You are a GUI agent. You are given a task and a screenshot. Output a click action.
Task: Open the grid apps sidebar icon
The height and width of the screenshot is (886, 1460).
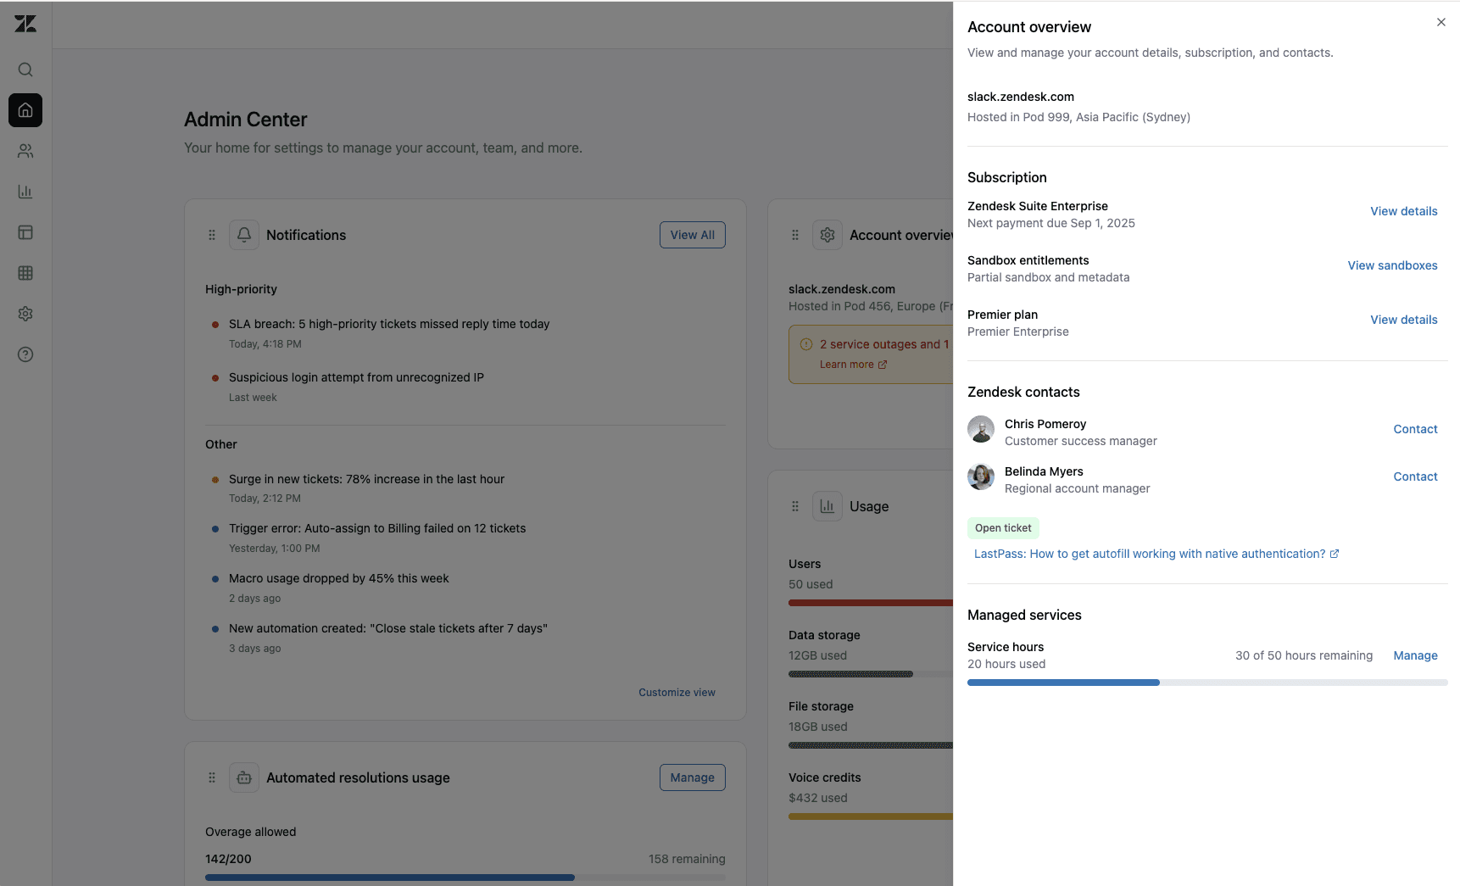[25, 273]
